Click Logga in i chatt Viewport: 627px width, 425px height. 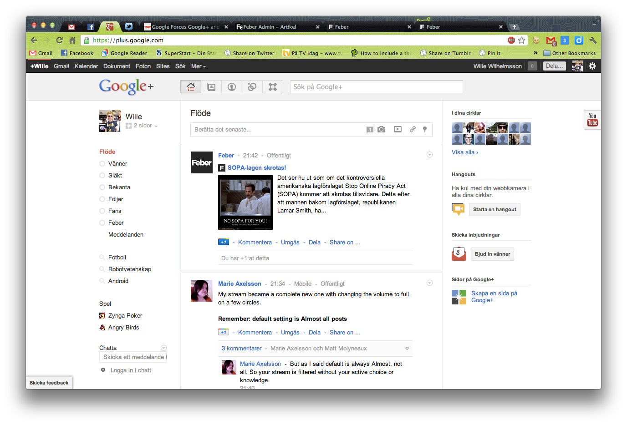point(131,370)
